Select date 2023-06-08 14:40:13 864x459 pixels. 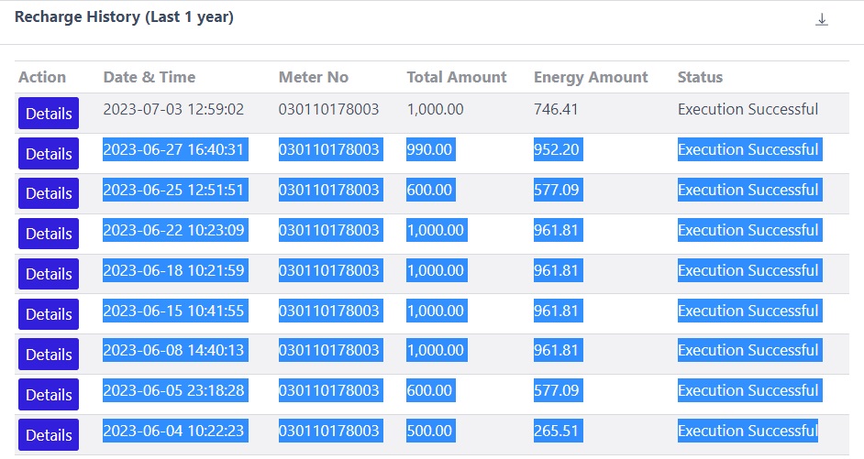[x=175, y=350]
